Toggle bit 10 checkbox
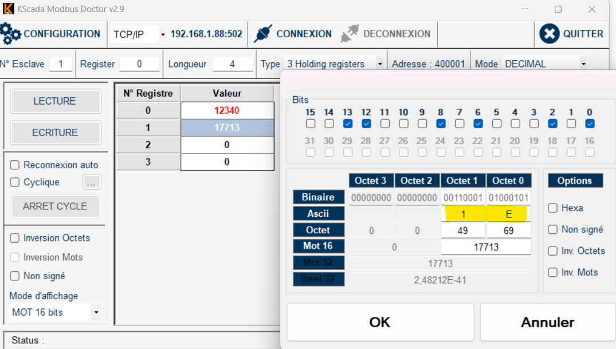Viewport: 616px width, 349px height. point(403,124)
